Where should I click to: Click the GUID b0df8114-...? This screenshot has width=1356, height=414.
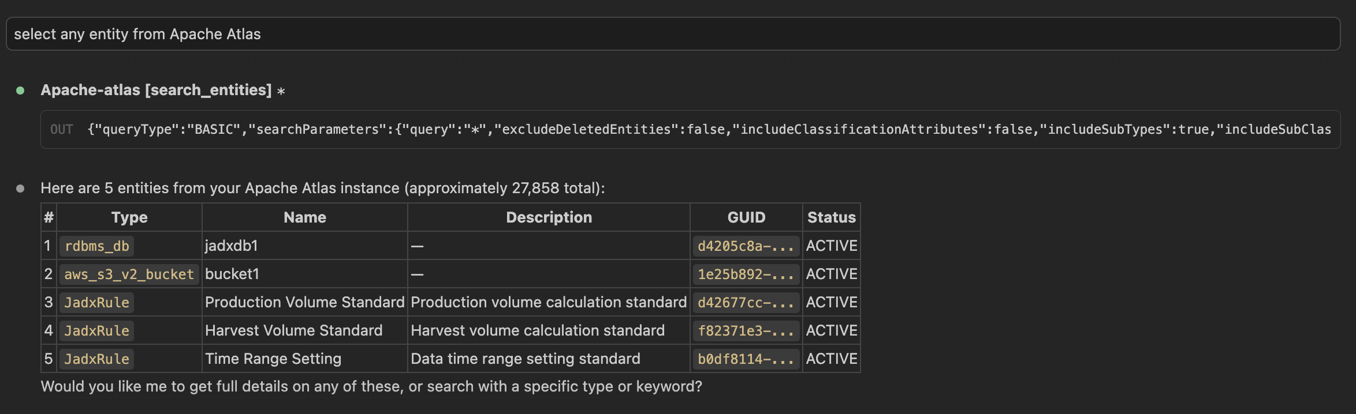pyautogui.click(x=746, y=359)
